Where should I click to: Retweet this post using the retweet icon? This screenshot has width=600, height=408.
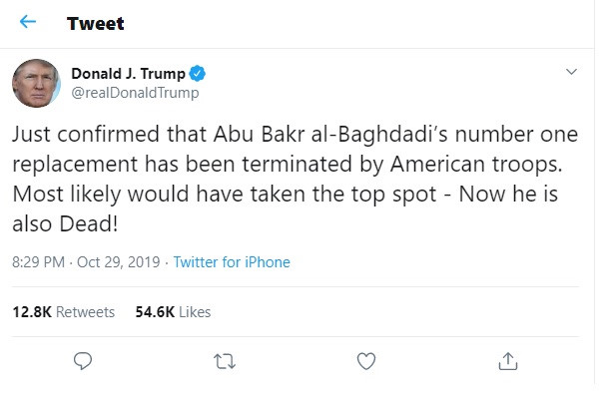coord(225,359)
